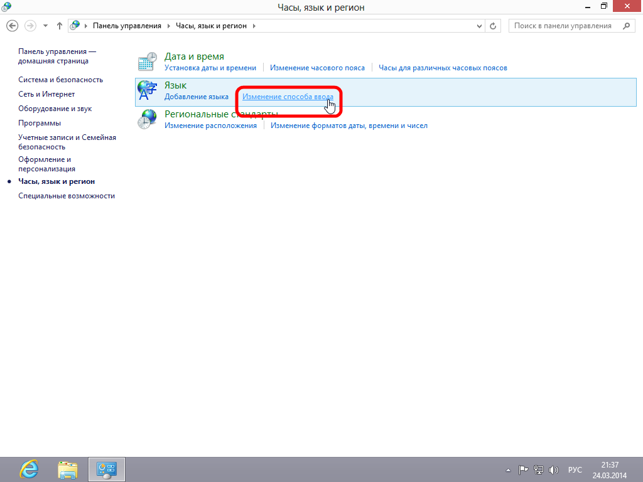Screen dimensions: 643x482
Task: Click Изменение часового пояса
Action: [317, 68]
